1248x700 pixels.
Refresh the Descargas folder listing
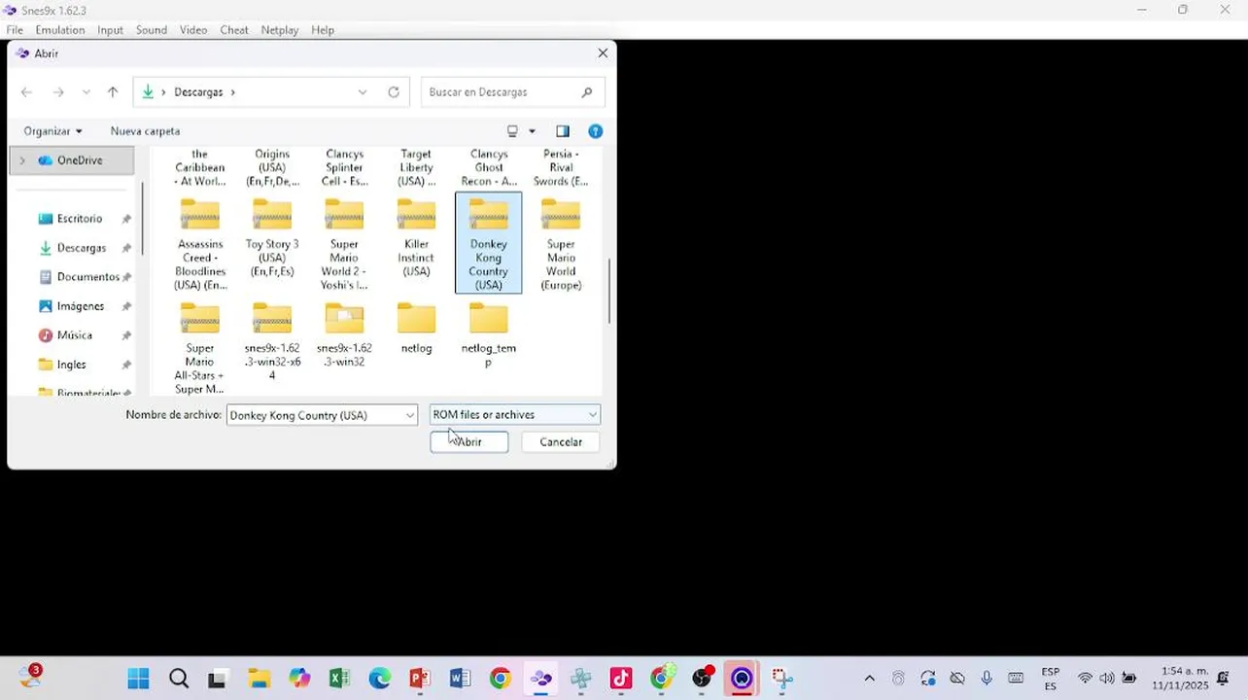(394, 92)
